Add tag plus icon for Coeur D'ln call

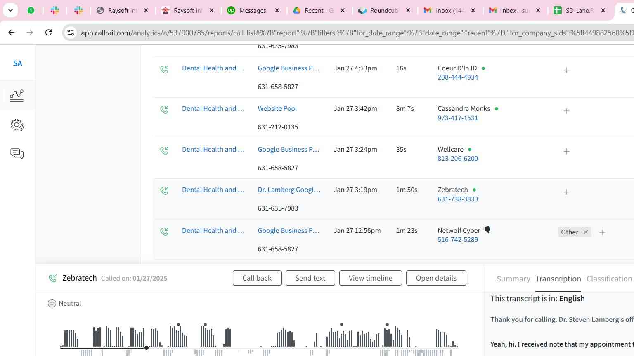pos(566,70)
